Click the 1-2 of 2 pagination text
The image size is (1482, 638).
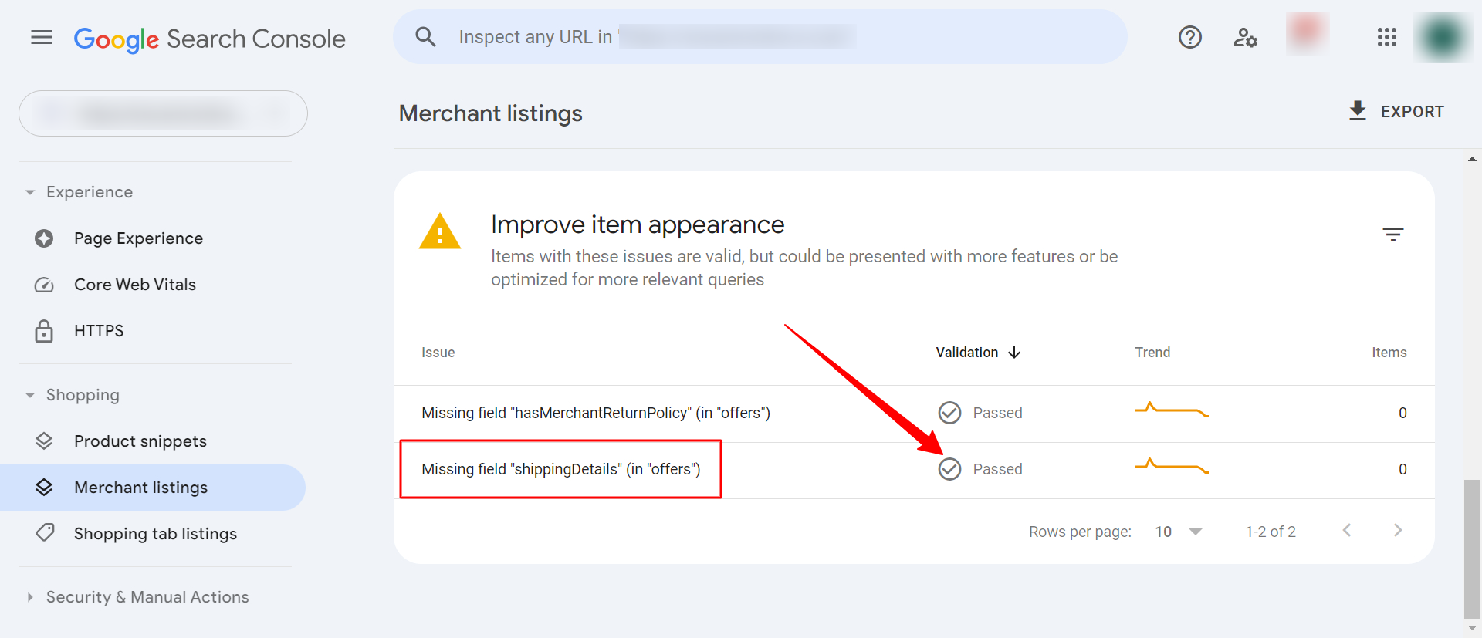coord(1271,532)
